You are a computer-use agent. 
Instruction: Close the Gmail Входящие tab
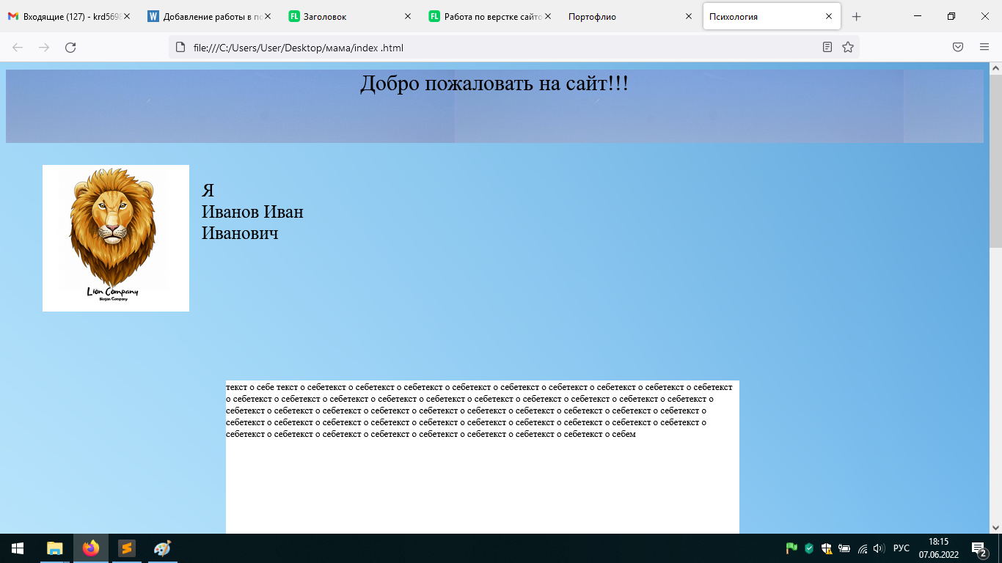coord(127,16)
